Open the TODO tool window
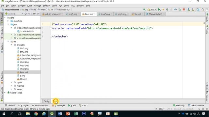Image resolution: width=209 pixels, height=117 pixels. tap(83, 105)
